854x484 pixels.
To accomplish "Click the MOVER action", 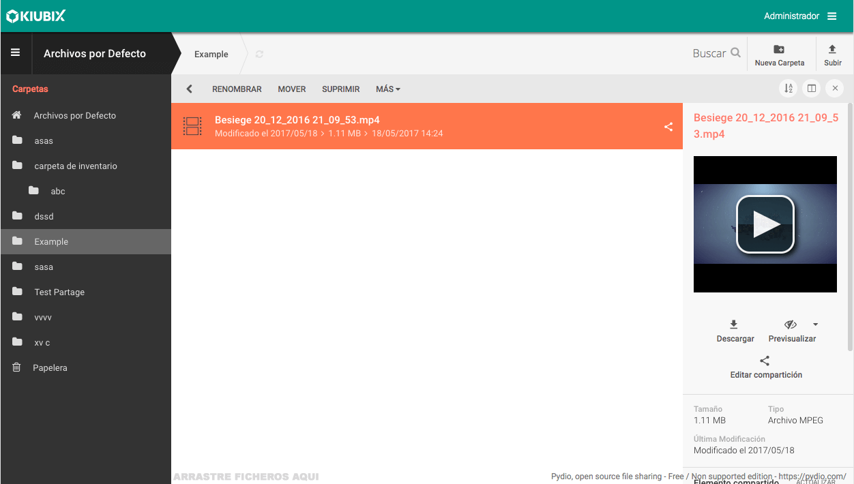I will 291,89.
